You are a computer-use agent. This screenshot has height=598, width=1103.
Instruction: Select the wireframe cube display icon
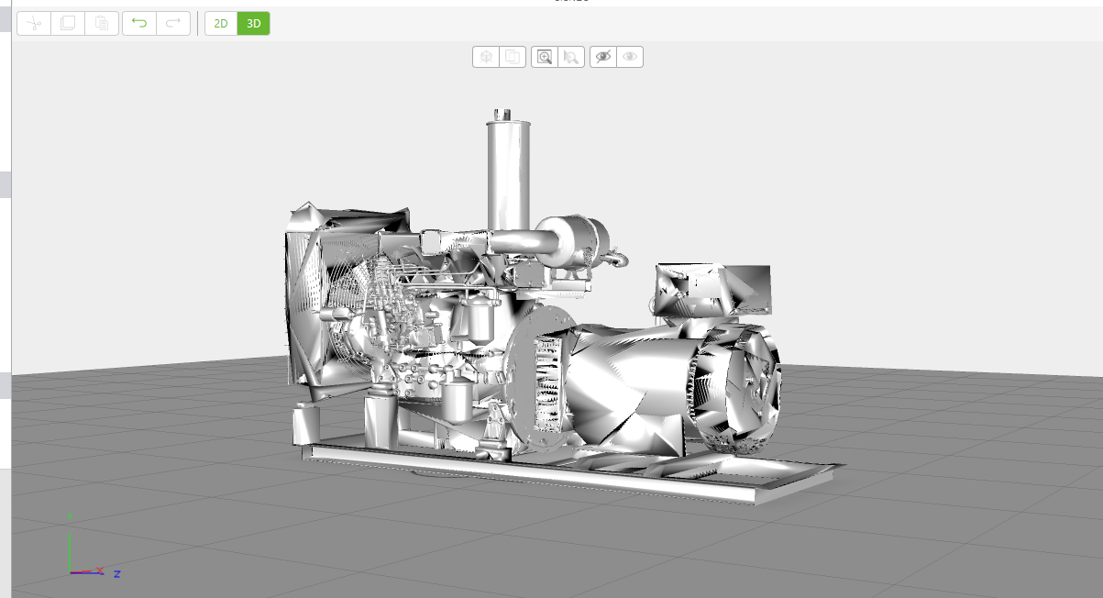coord(485,56)
